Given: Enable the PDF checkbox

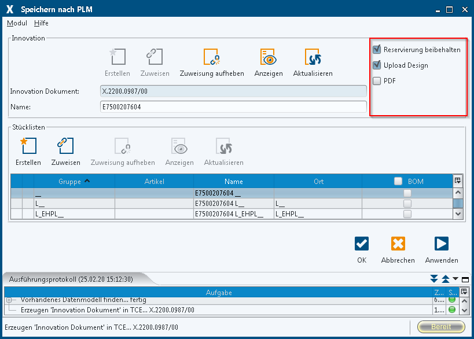Looking at the screenshot, I should (x=377, y=81).
